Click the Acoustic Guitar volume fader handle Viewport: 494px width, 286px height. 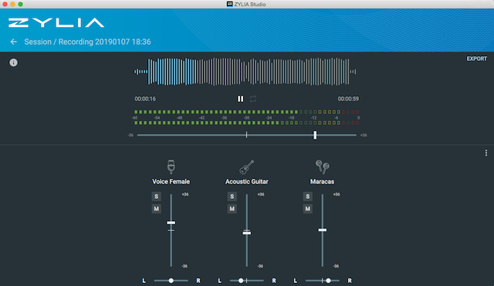click(247, 233)
